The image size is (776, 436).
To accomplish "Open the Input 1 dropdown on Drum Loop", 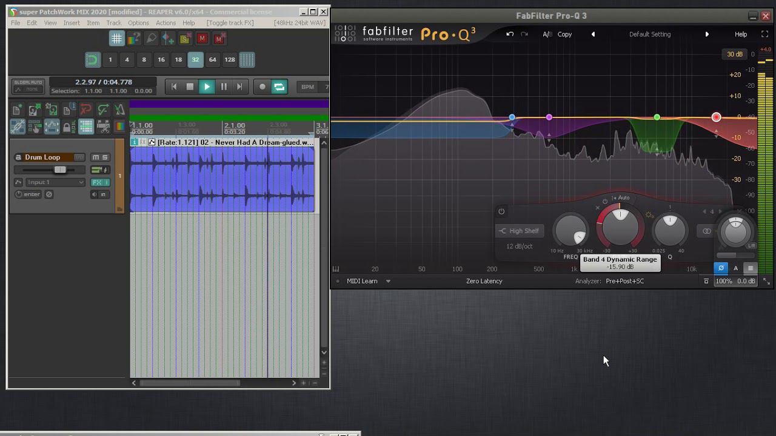I will (x=55, y=182).
